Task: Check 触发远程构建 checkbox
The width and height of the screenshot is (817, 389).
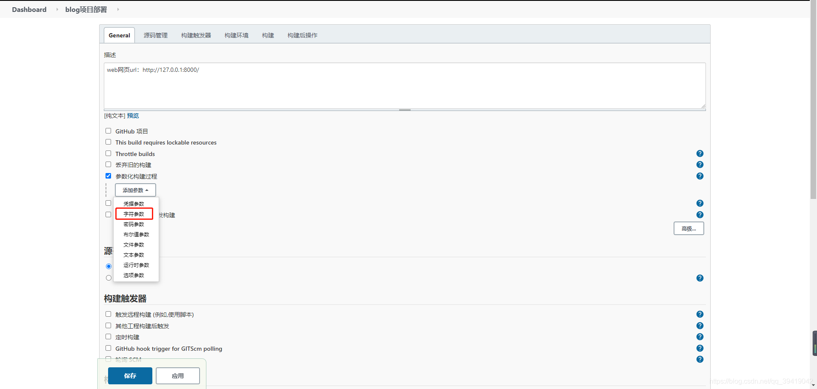Action: [108, 314]
